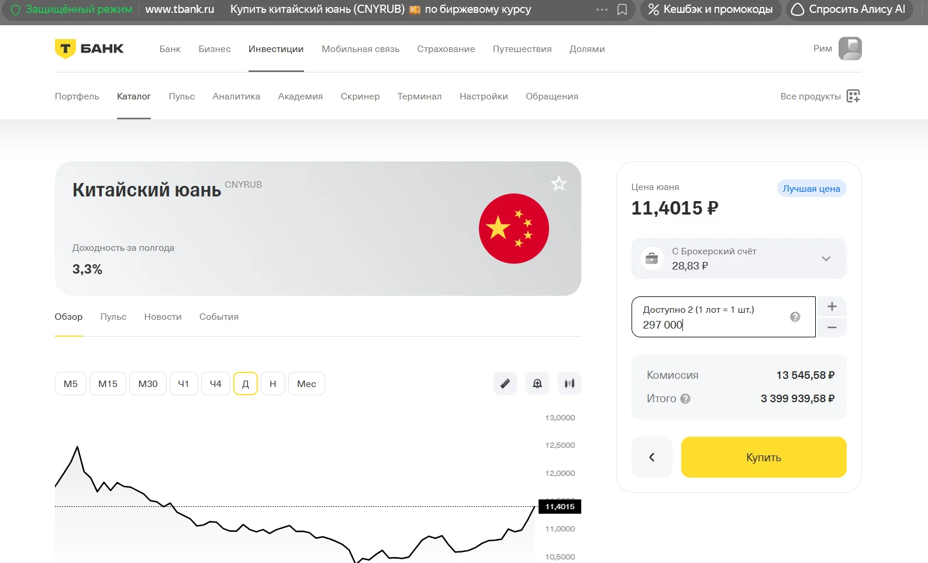The width and height of the screenshot is (928, 563).
Task: Click the 11,4015 current price chart marker
Action: 560,506
